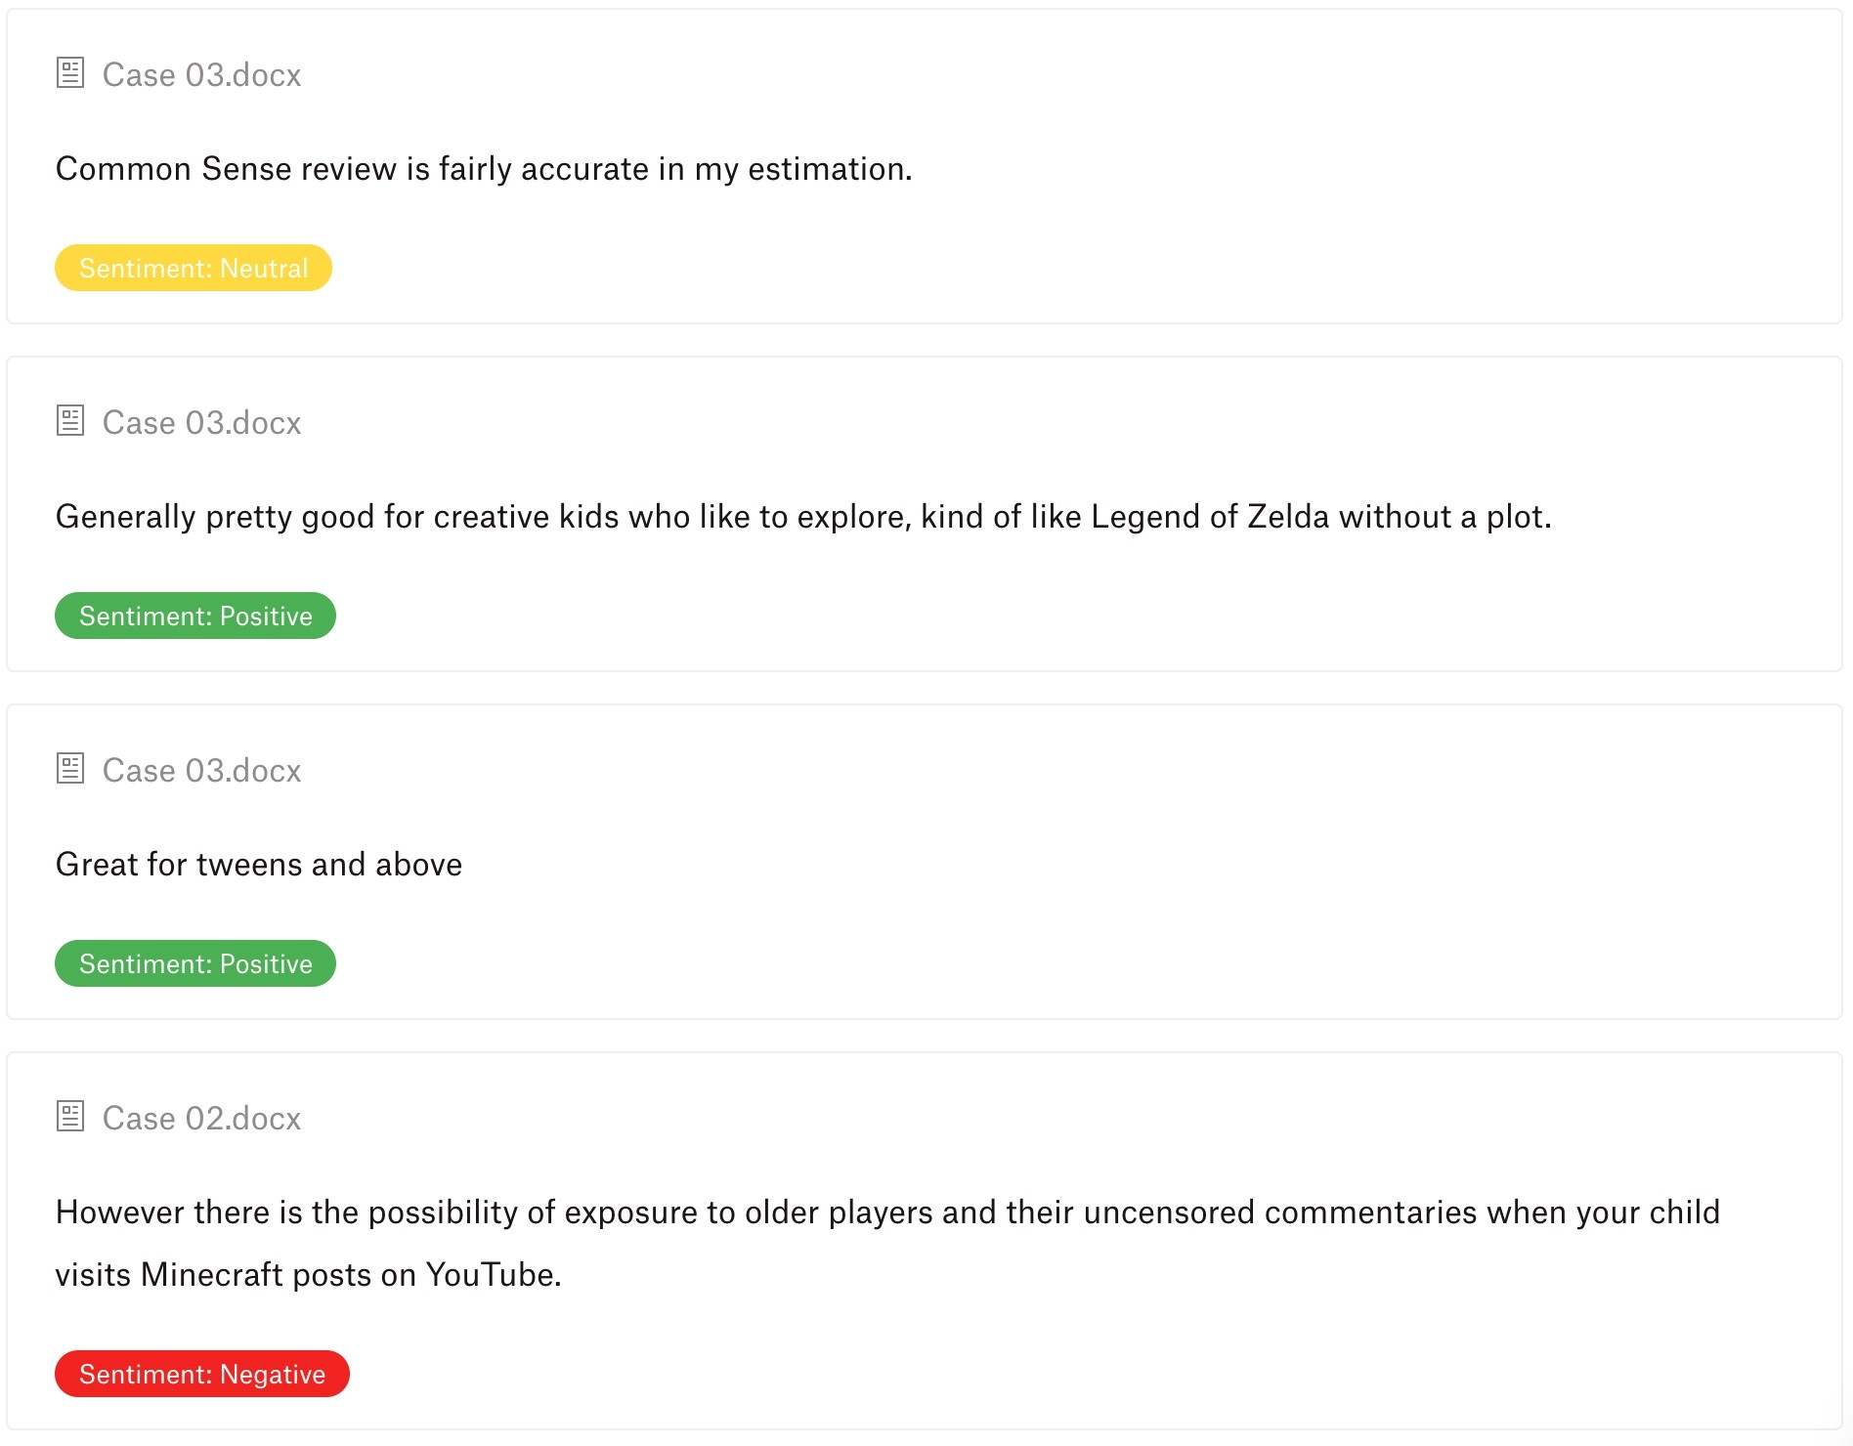The height and width of the screenshot is (1446, 1853).
Task: Click the 'visits Minecraft posts on YouTube' line
Action: click(x=309, y=1275)
